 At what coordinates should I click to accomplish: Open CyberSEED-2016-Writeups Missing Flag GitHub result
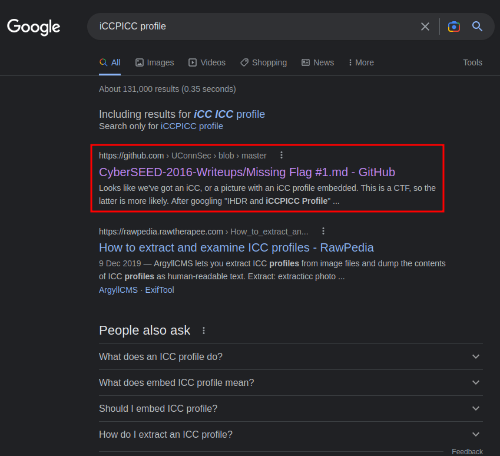(x=247, y=172)
